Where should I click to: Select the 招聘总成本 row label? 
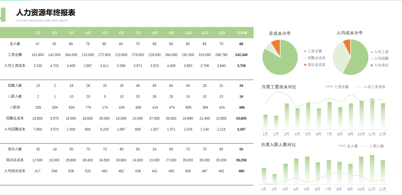click(x=15, y=118)
